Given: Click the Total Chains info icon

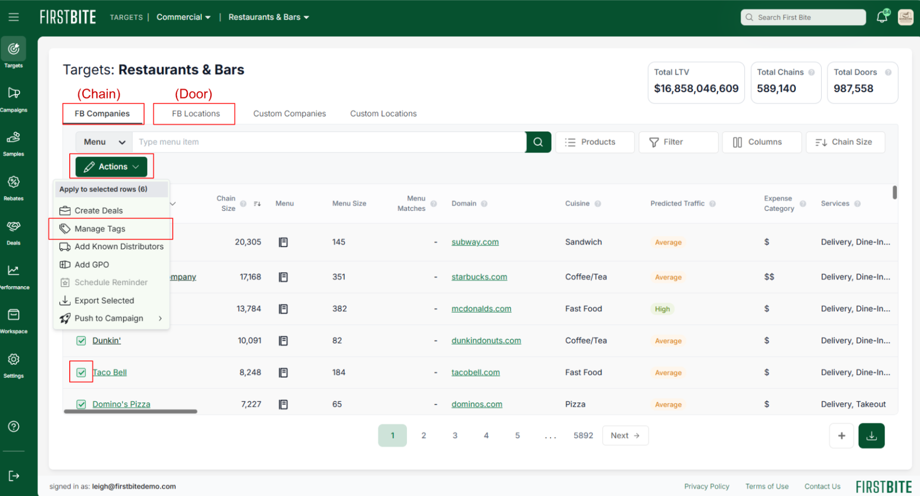Looking at the screenshot, I should click(x=811, y=72).
